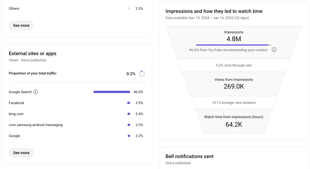Click the Impressions progress bar
310x169 pixels.
tap(233, 45)
